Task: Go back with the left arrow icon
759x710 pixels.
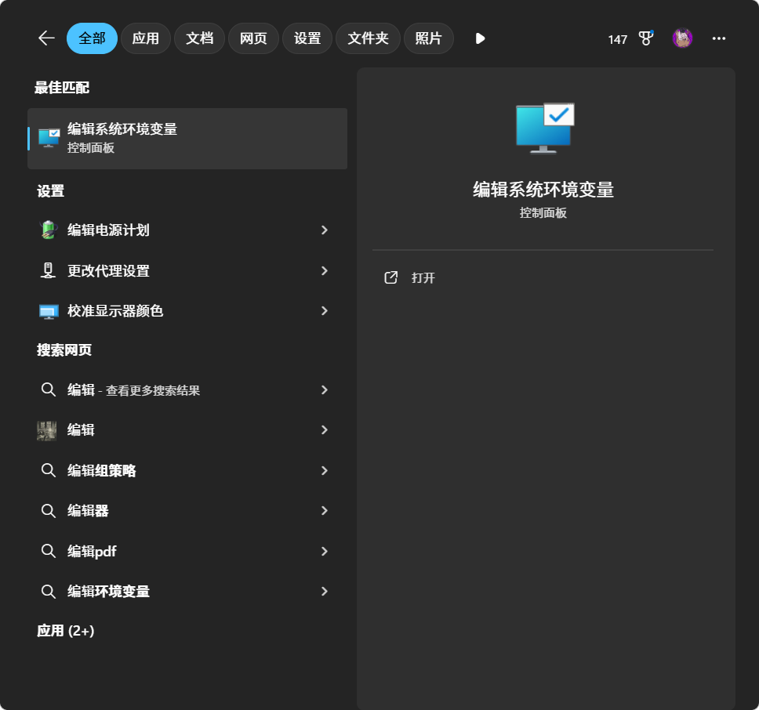Action: point(46,38)
